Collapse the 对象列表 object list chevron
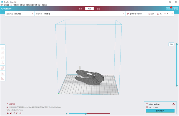The image size is (179, 116). (x=7, y=104)
